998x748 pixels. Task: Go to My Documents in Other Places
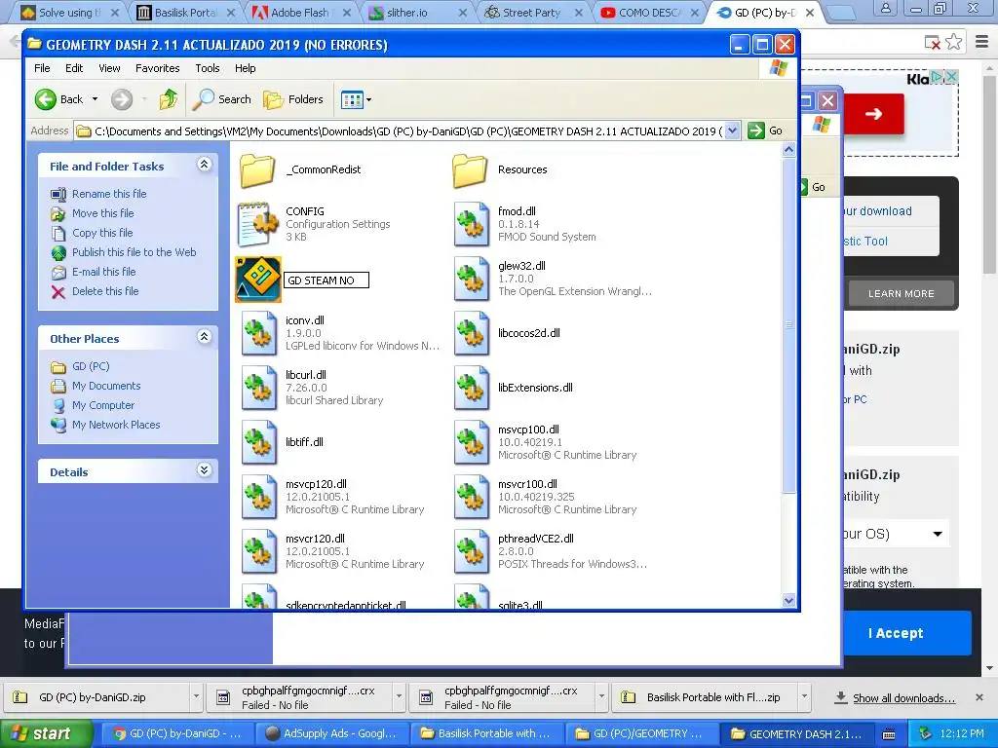click(x=105, y=386)
